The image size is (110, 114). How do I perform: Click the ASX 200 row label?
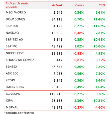tap(12, 73)
